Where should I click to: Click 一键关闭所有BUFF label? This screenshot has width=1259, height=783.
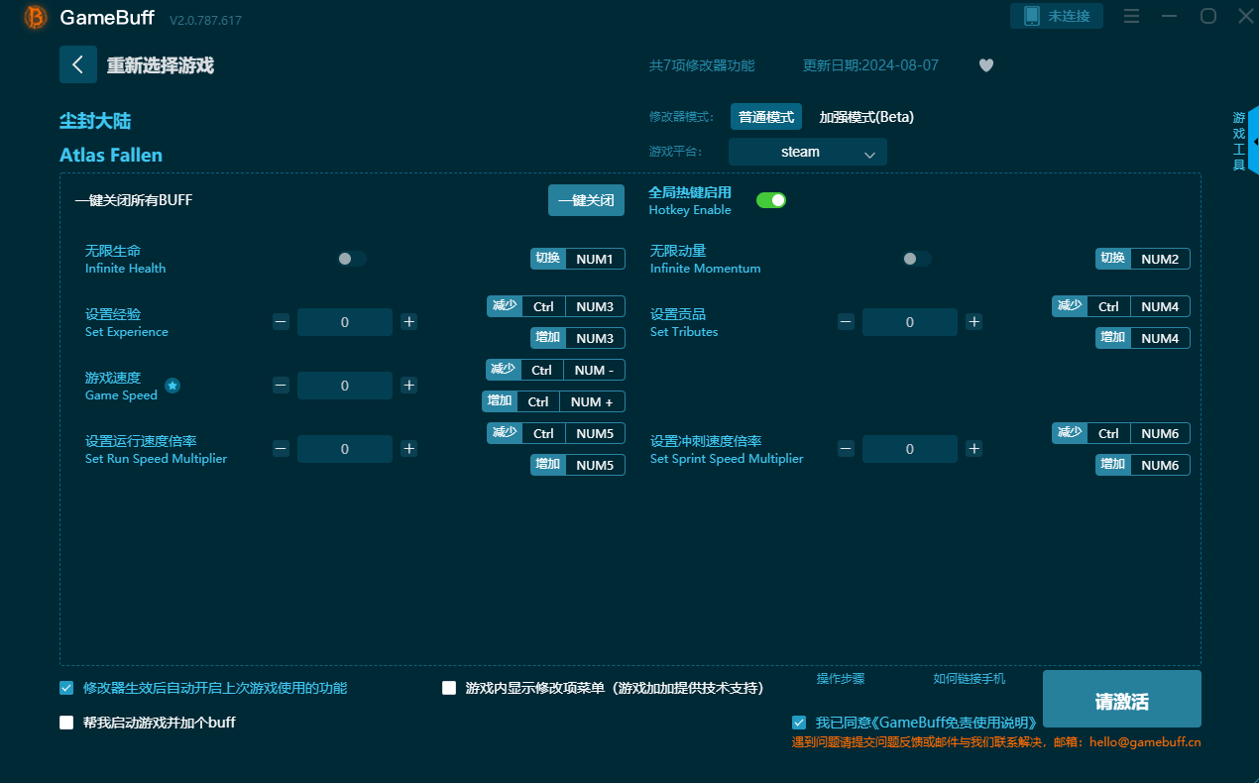134,200
